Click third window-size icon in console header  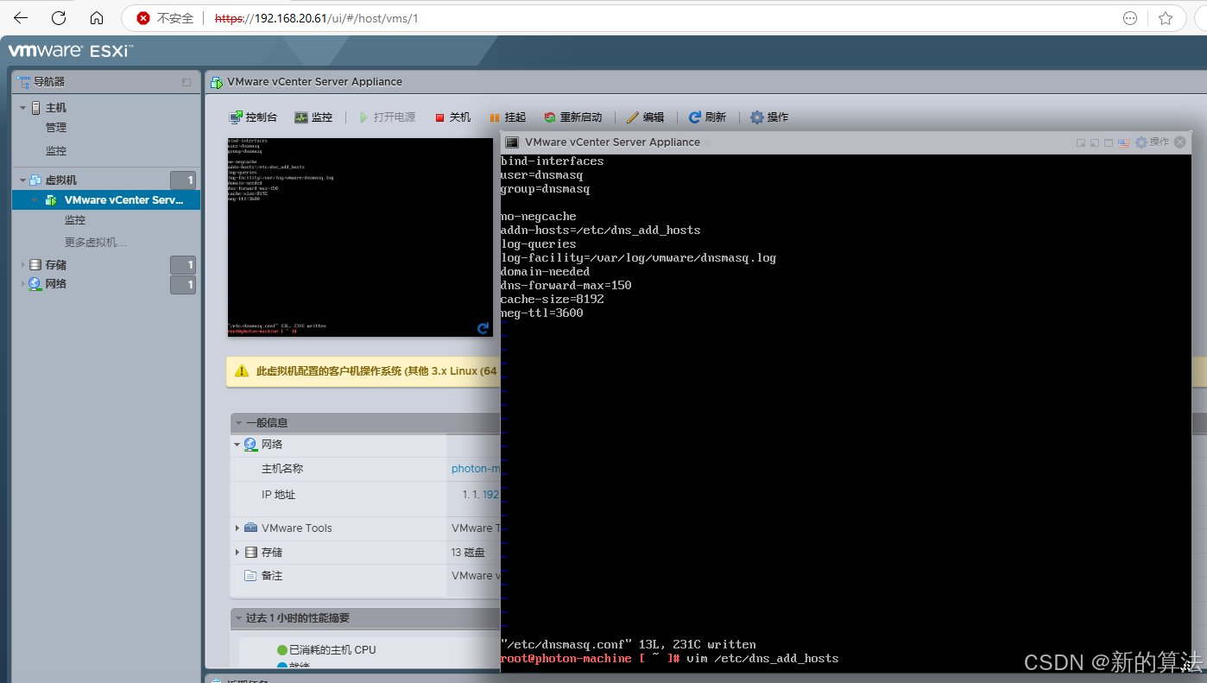pyautogui.click(x=1109, y=142)
